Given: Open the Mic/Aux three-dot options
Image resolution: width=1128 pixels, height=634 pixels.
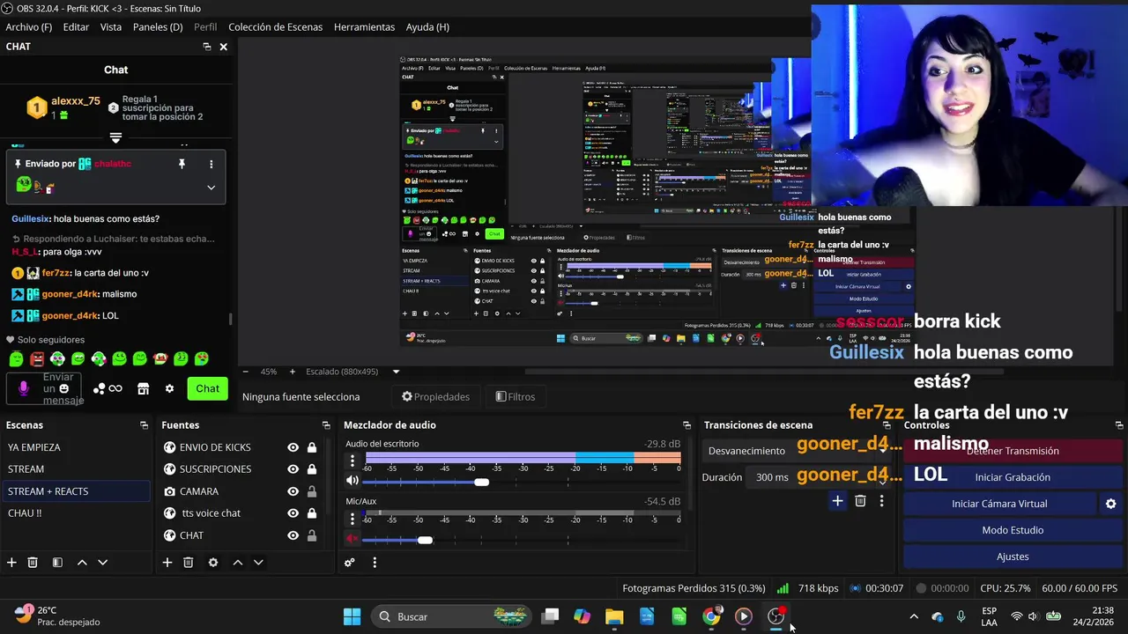Looking at the screenshot, I should coord(352,519).
